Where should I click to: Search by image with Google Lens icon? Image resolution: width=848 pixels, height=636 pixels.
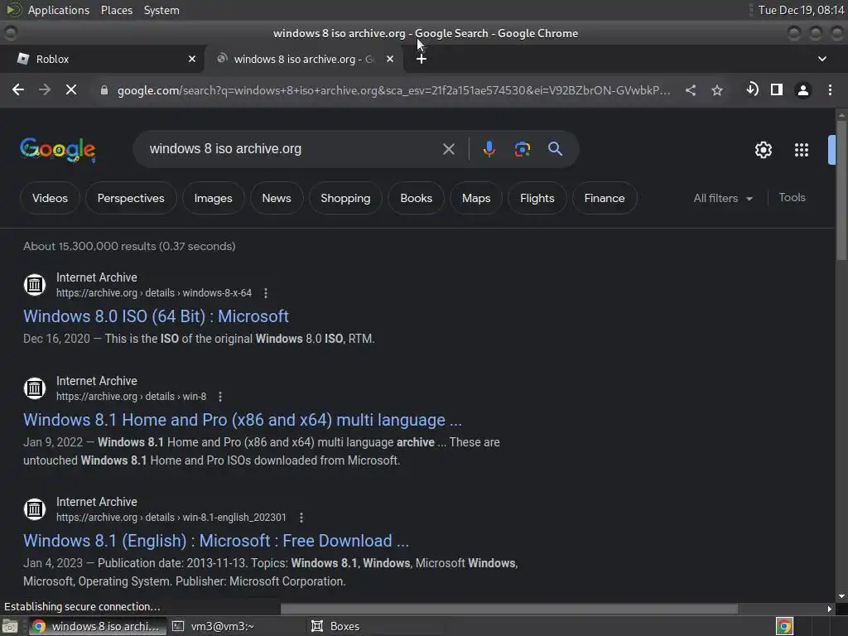tap(523, 149)
